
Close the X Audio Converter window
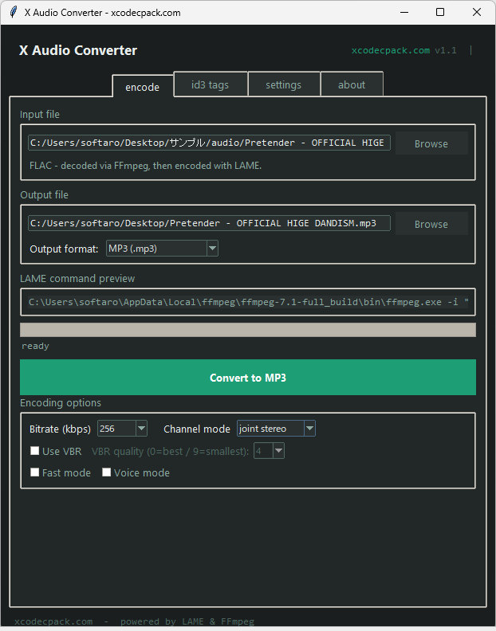[477, 13]
